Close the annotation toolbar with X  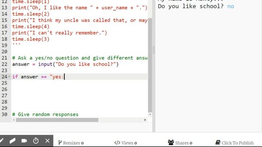pos(47,141)
